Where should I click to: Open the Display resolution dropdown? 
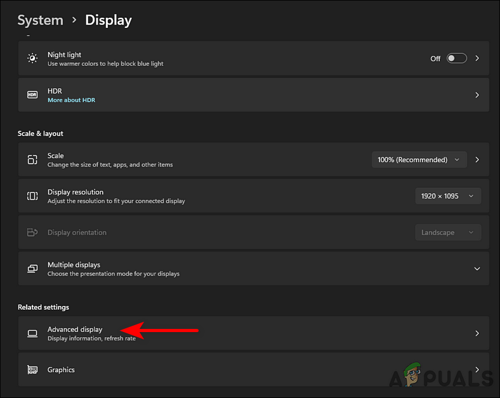(447, 196)
